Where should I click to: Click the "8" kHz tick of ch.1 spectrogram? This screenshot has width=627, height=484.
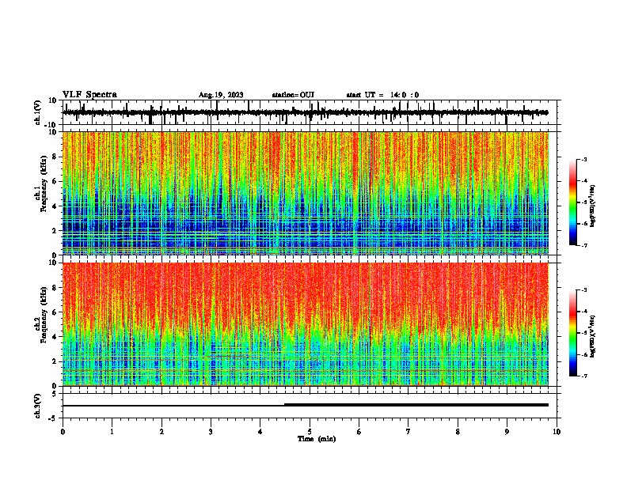[55, 157]
